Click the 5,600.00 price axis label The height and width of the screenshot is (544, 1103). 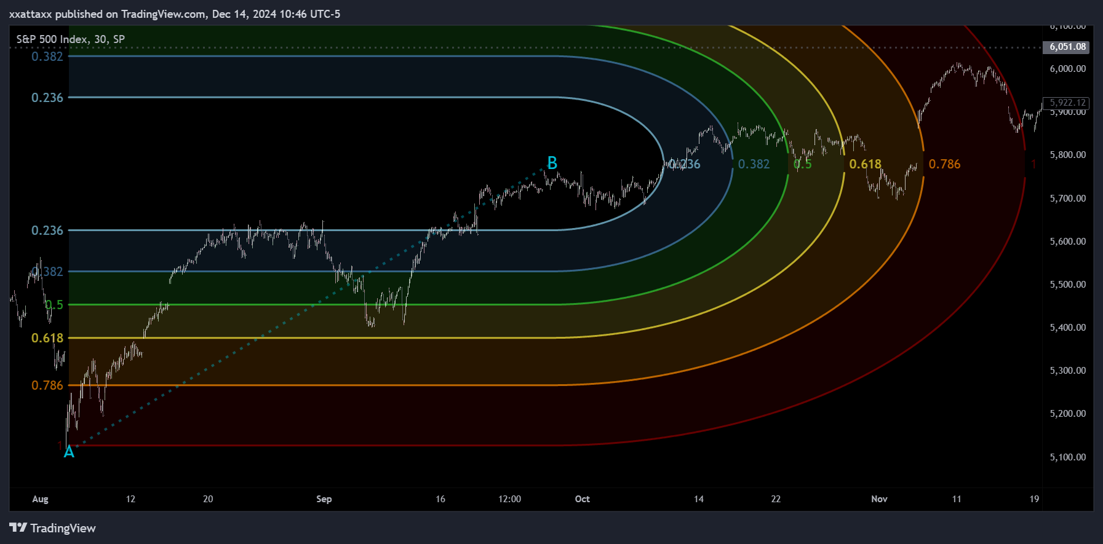pyautogui.click(x=1068, y=241)
